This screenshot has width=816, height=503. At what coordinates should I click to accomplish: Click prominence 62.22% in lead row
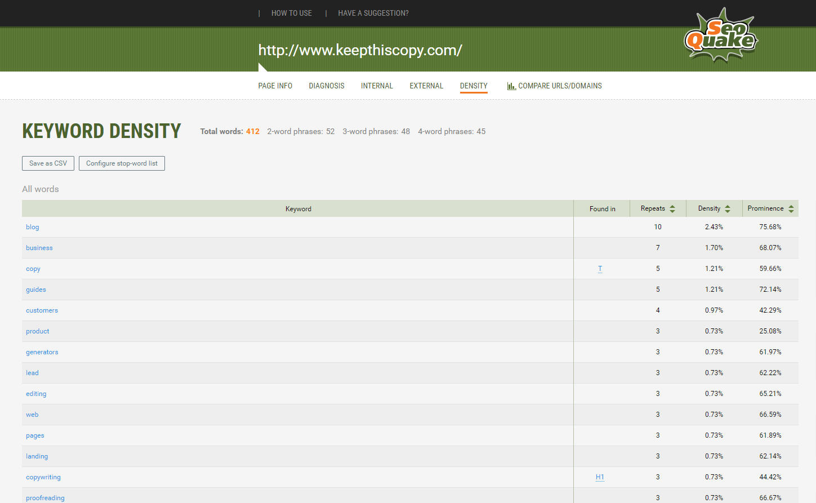tap(770, 373)
